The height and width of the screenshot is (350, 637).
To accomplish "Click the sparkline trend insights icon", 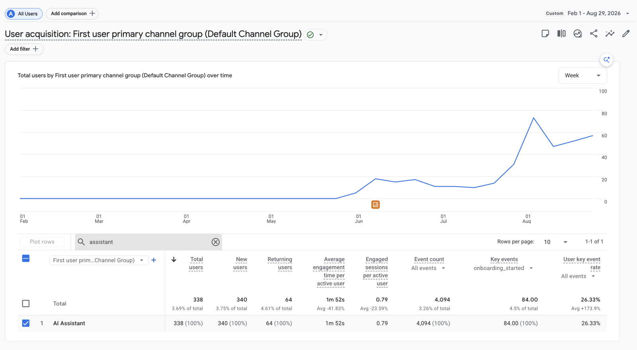I will 610,34.
